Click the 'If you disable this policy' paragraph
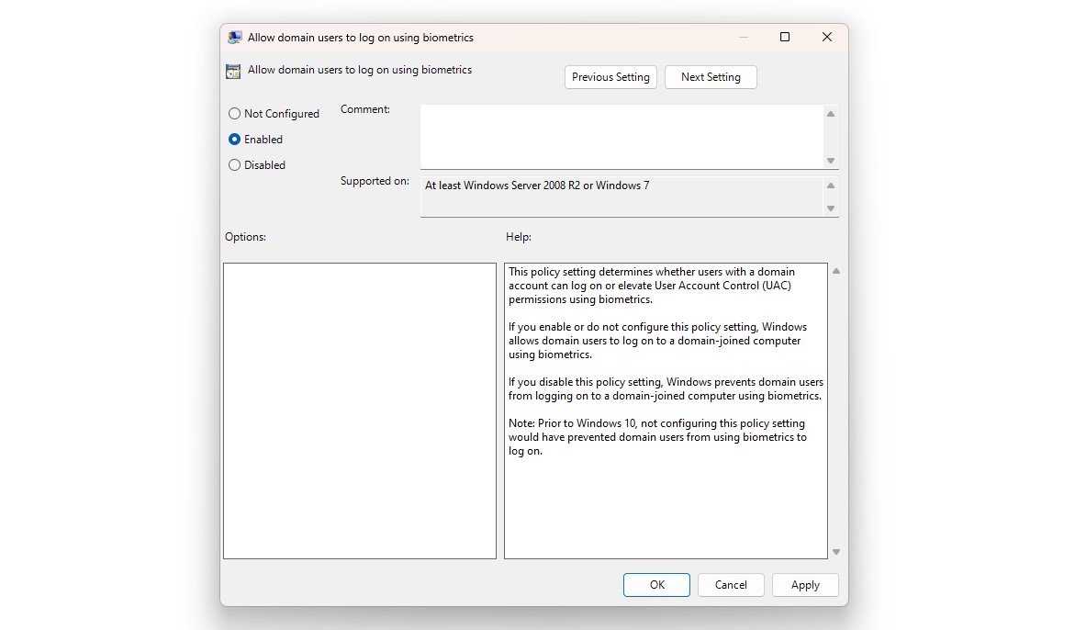This screenshot has width=1075, height=630. click(666, 388)
